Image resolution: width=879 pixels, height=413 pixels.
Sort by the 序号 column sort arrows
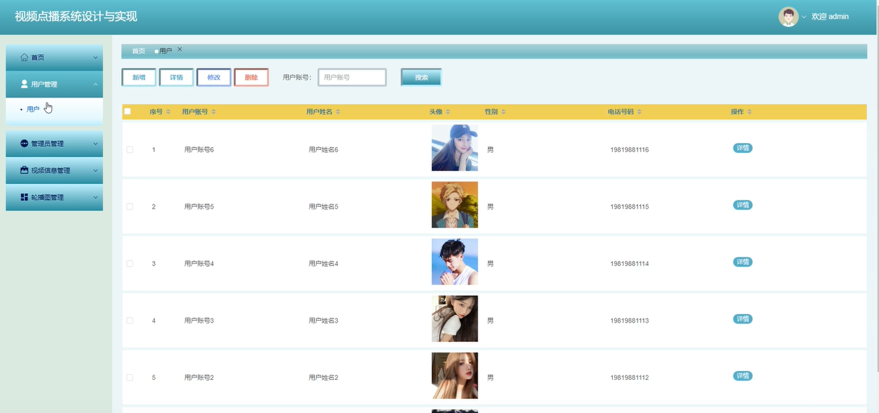tap(168, 112)
